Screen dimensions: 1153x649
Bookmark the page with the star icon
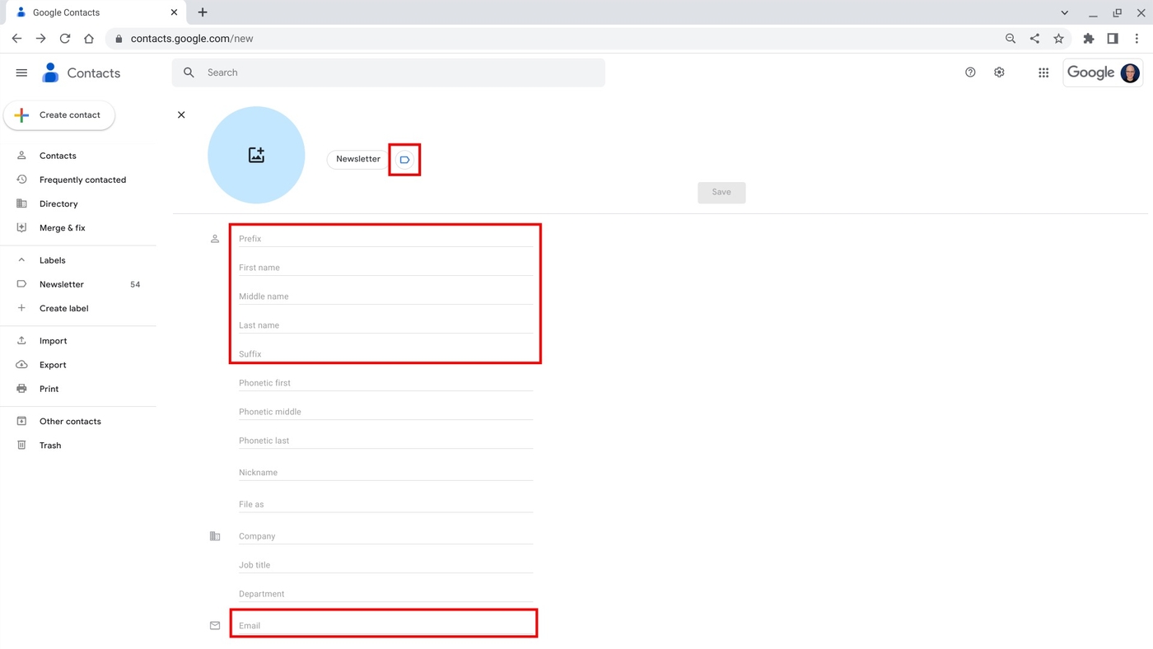point(1058,38)
